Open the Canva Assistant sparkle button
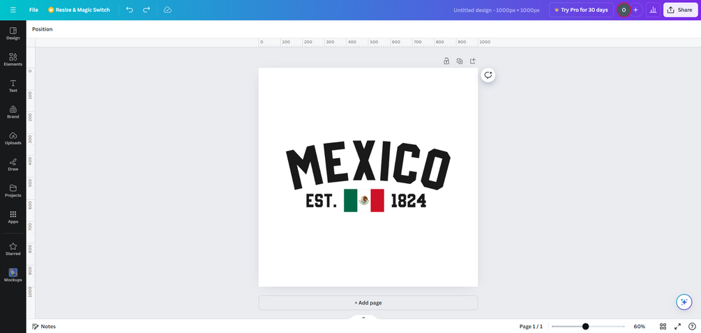701x333 pixels. point(684,302)
